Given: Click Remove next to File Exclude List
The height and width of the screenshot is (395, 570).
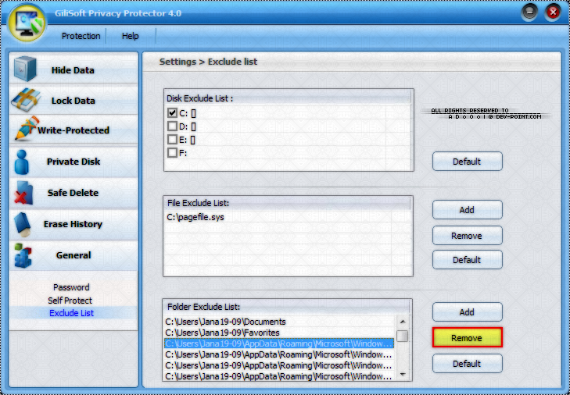Looking at the screenshot, I should click(x=467, y=236).
